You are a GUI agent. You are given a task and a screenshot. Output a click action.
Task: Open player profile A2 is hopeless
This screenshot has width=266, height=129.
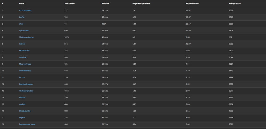(25, 10)
